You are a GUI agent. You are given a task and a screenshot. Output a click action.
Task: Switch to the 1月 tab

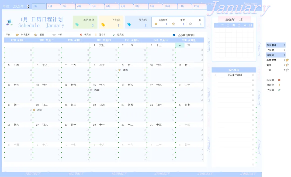coord(39,6)
